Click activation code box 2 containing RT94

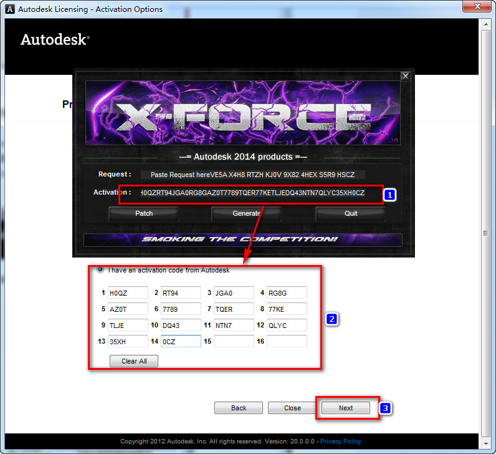pos(181,292)
